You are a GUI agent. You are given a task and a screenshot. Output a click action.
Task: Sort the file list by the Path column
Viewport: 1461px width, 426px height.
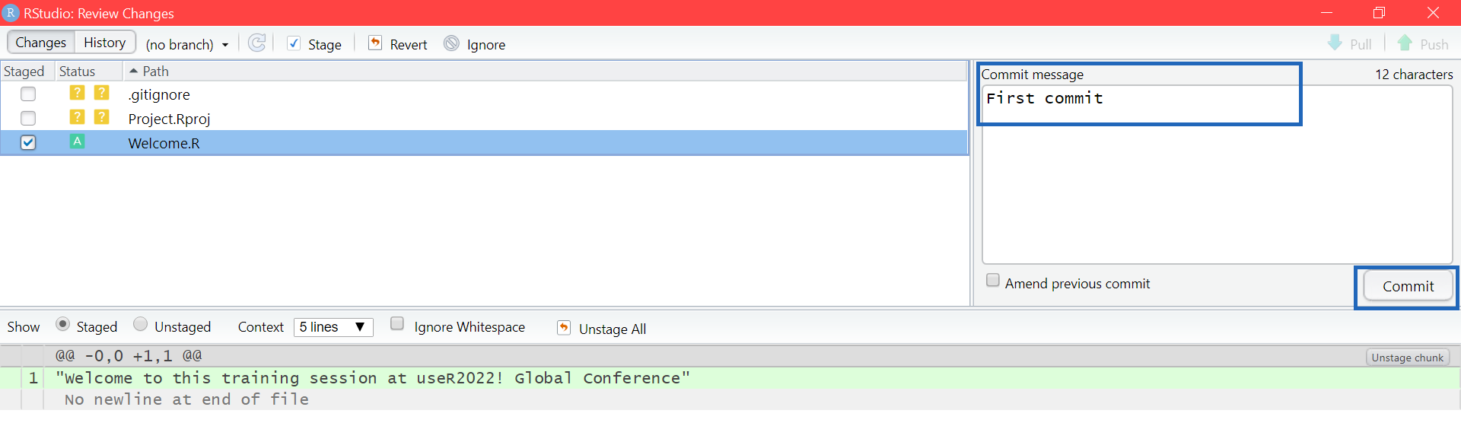pyautogui.click(x=156, y=71)
